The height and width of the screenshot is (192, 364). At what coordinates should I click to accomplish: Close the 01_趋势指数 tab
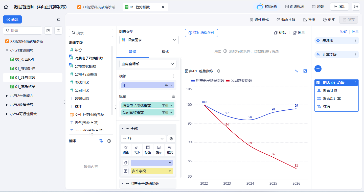pyautogui.click(x=163, y=7)
